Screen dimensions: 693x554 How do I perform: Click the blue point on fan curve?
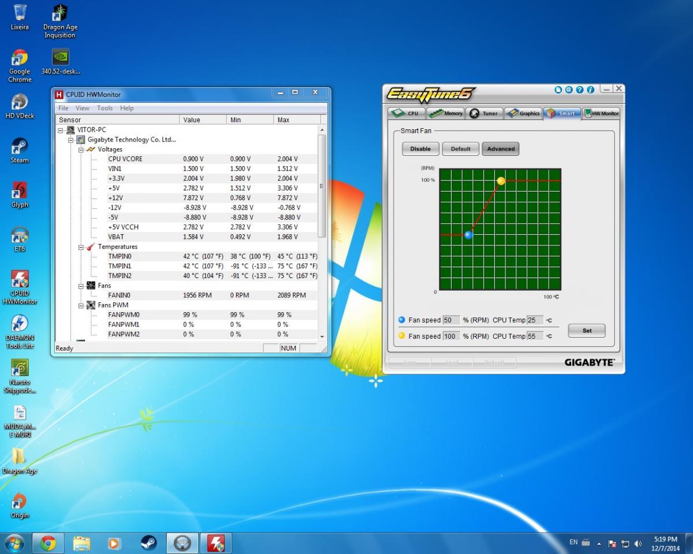(x=468, y=235)
